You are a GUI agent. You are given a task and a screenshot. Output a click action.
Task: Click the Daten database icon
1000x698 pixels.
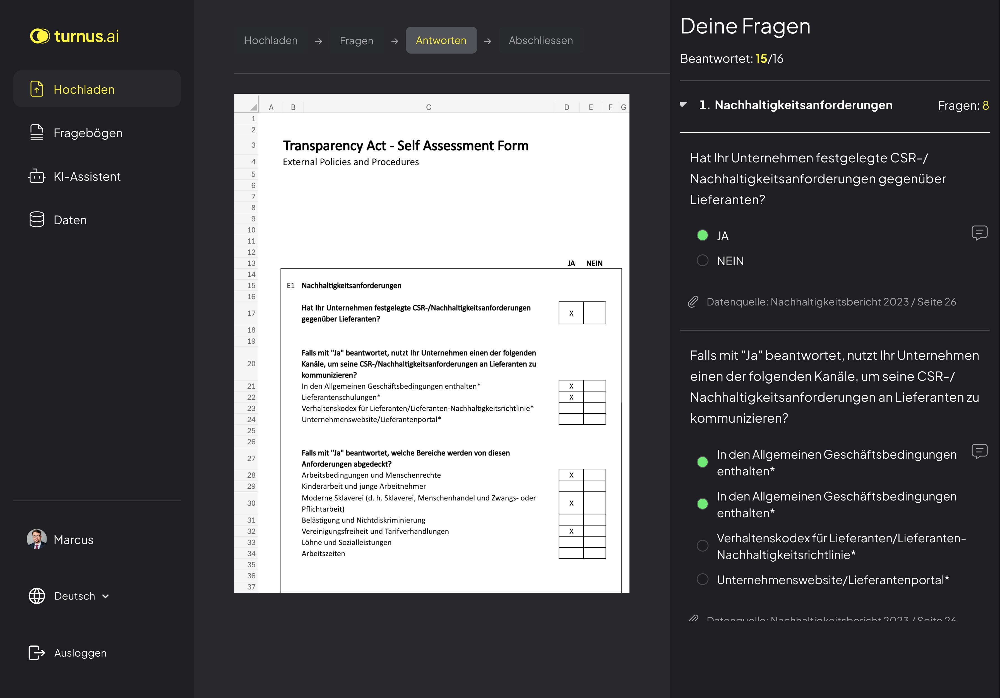(x=37, y=220)
